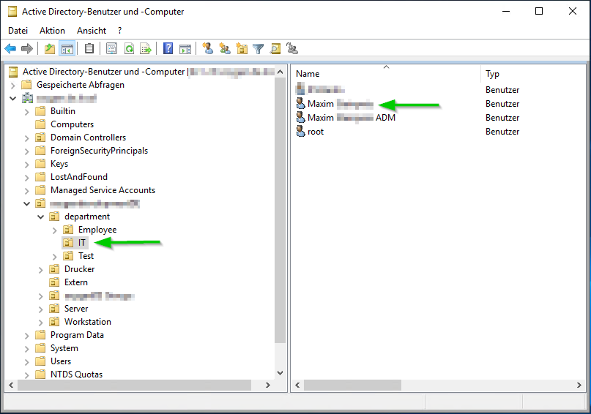Click the Gespeicherte Abfragen folder icon
This screenshot has width=591, height=414.
[x=26, y=85]
